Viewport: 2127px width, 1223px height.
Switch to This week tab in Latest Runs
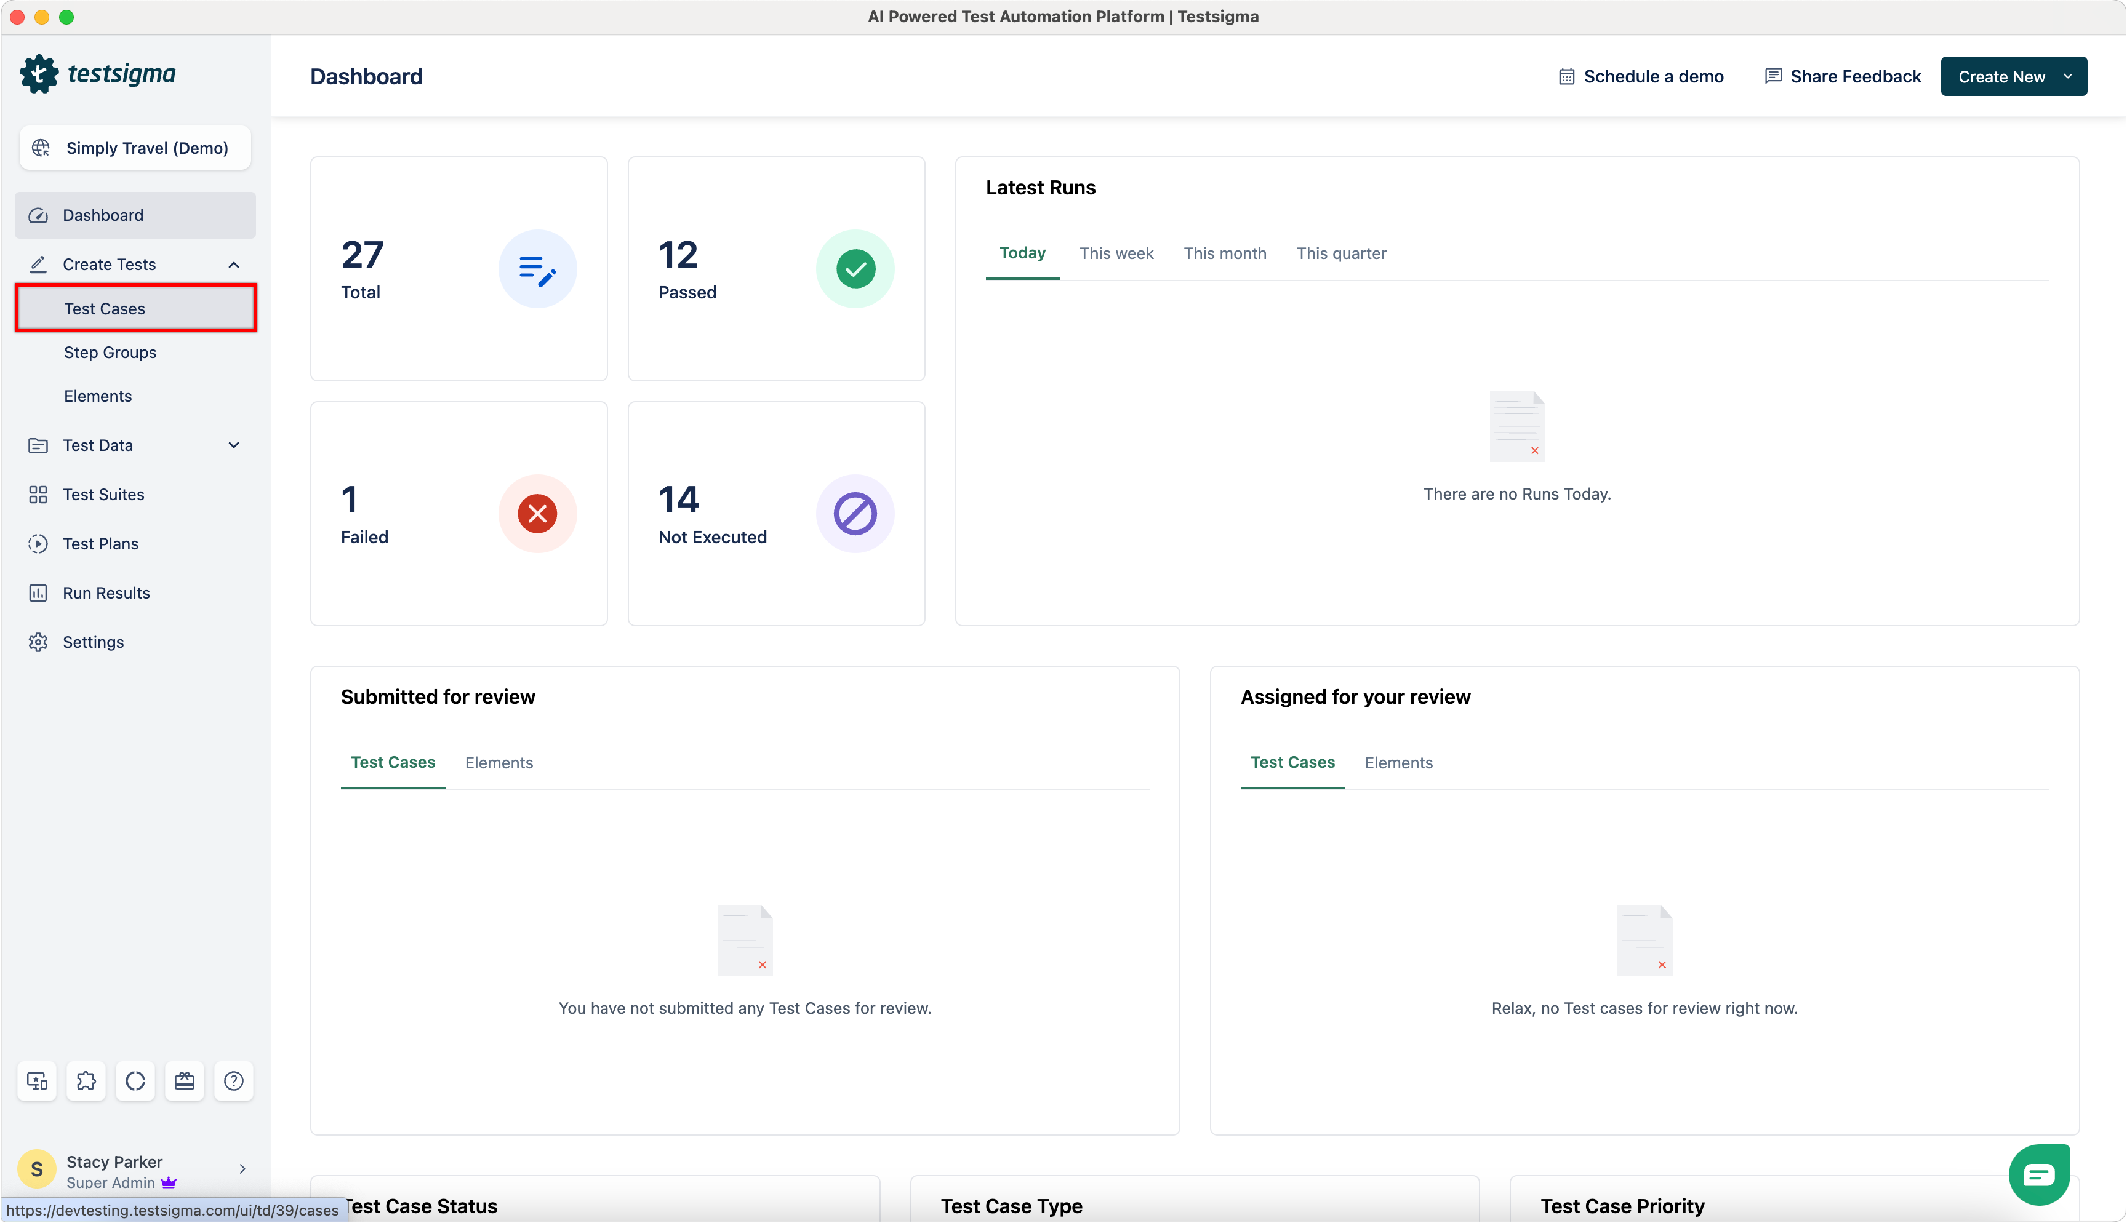[1116, 253]
